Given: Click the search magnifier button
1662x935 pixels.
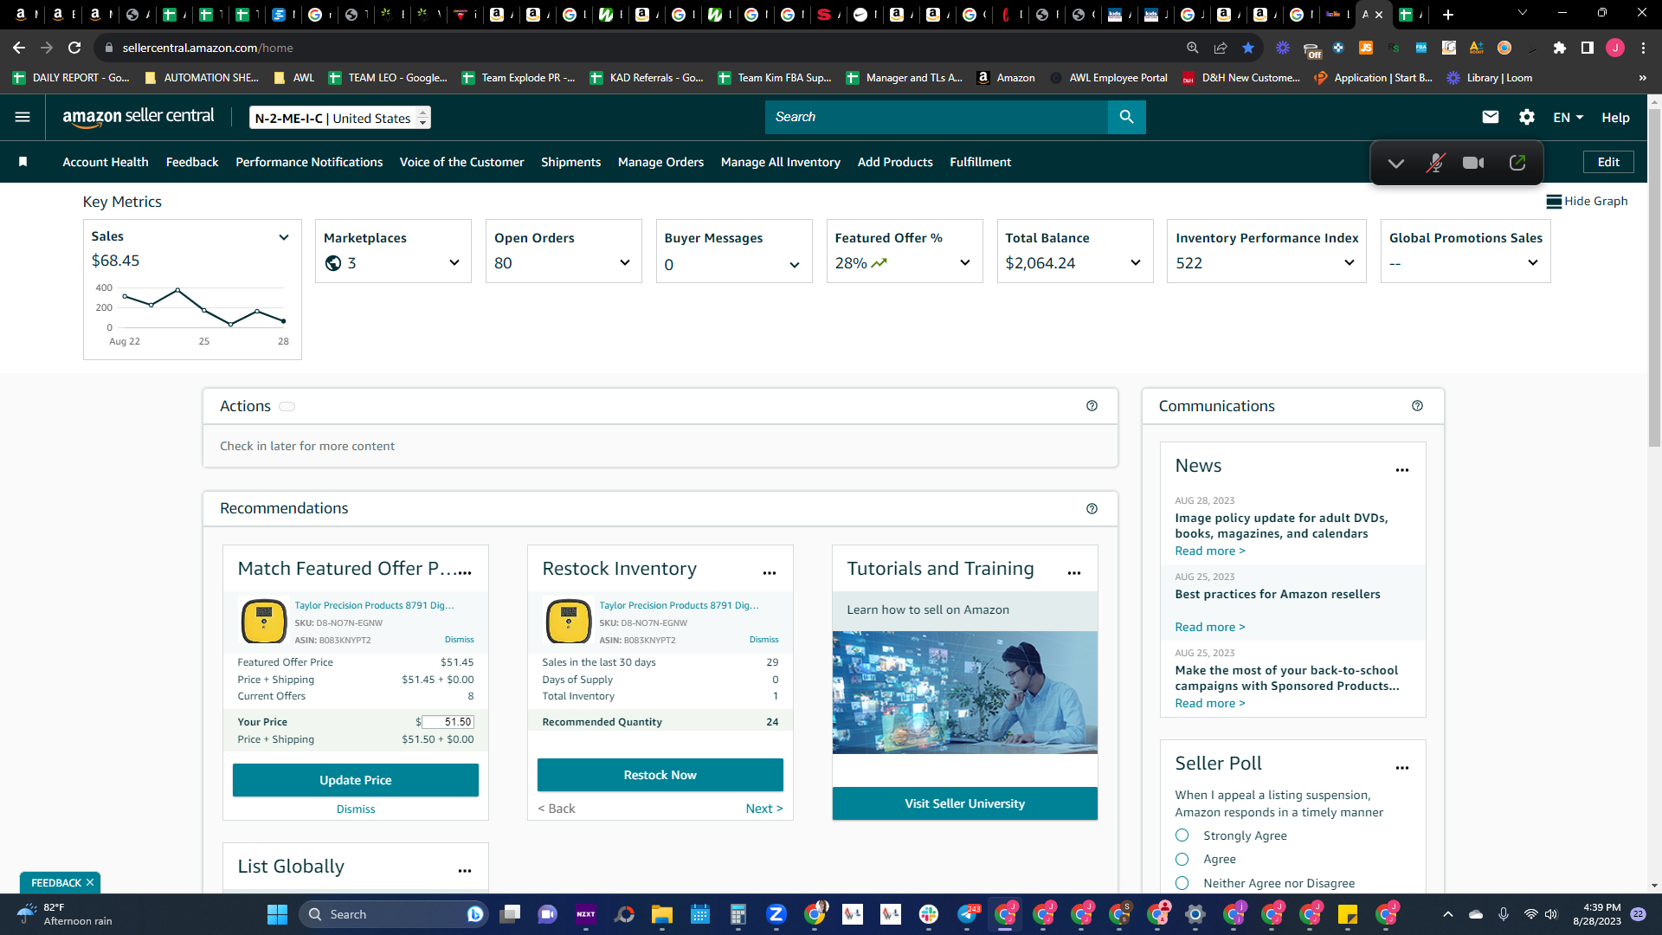Looking at the screenshot, I should pos(1126,117).
